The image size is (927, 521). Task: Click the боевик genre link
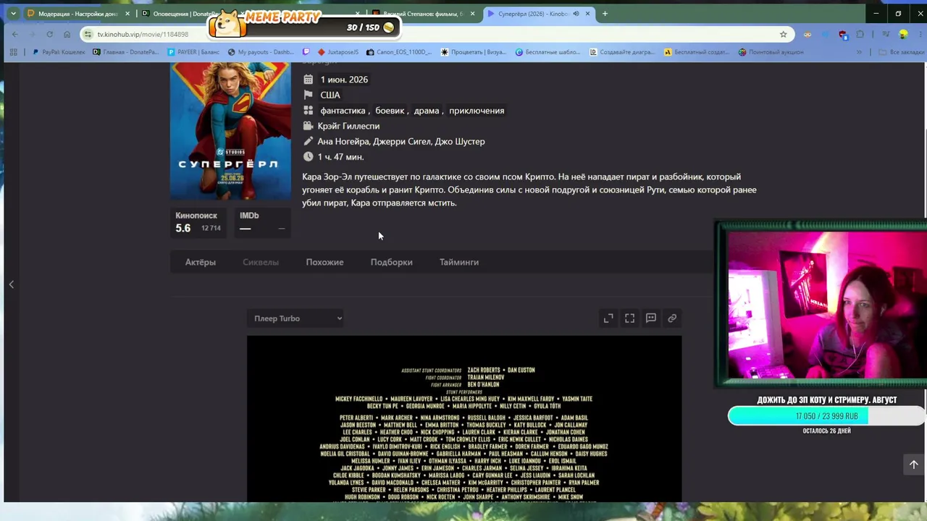[390, 111]
